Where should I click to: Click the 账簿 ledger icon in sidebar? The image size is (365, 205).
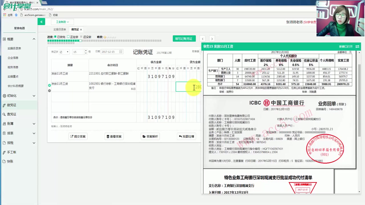tap(4, 124)
